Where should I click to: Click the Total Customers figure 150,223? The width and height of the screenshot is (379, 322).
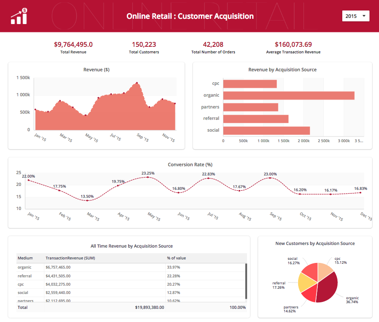pos(144,44)
